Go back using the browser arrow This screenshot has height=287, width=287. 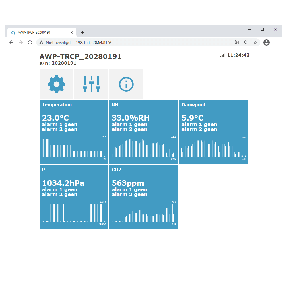click(x=11, y=42)
